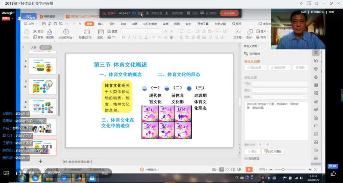Open the Developer Tools (开发工具) ribbon tab
The height and width of the screenshot is (183, 343).
203,24
